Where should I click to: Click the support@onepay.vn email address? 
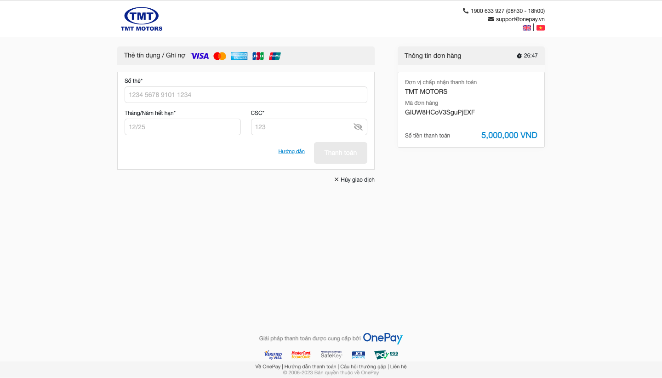(520, 19)
